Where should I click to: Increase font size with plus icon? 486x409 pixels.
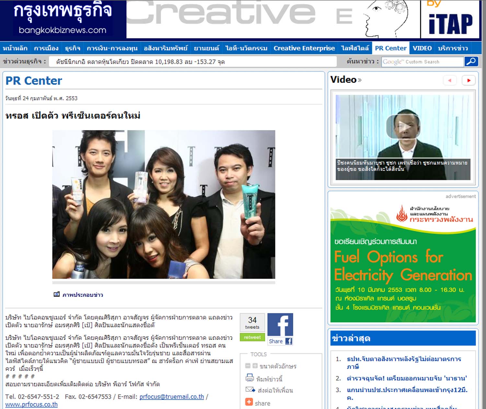click(255, 366)
